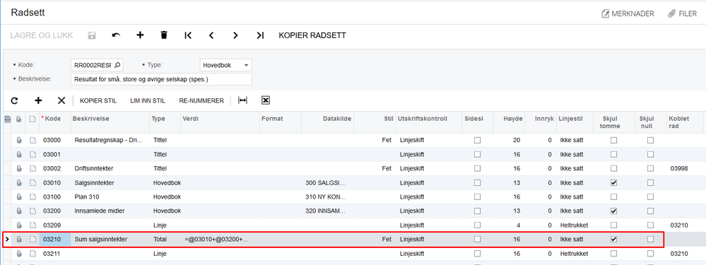Select datakilde '300 SALGSI…'
706x265 pixels.
pos(326,182)
